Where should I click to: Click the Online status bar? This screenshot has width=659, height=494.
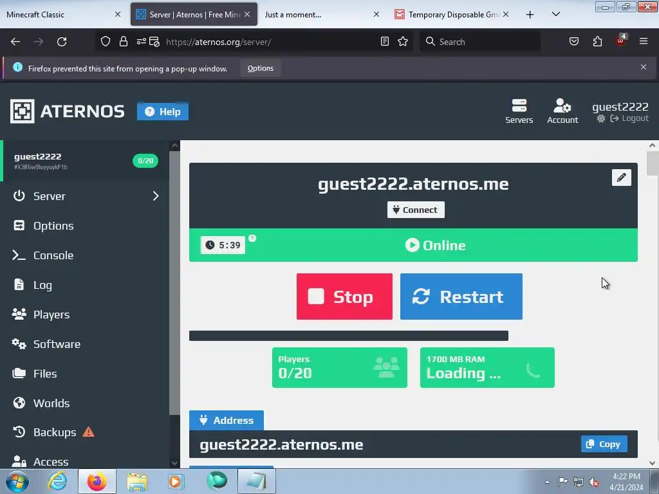[413, 245]
